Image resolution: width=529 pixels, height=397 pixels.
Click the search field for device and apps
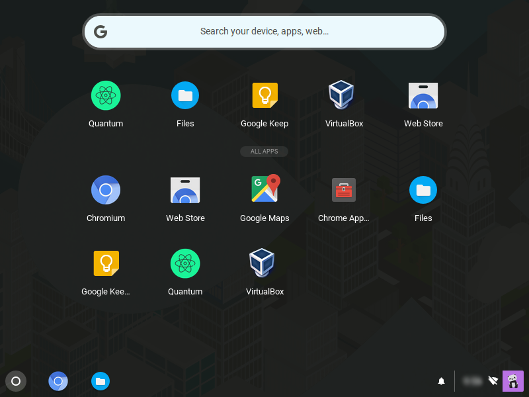coord(264,31)
